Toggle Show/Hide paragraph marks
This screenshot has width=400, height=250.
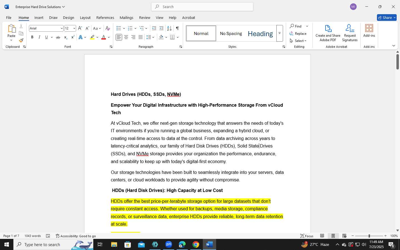pos(177,28)
